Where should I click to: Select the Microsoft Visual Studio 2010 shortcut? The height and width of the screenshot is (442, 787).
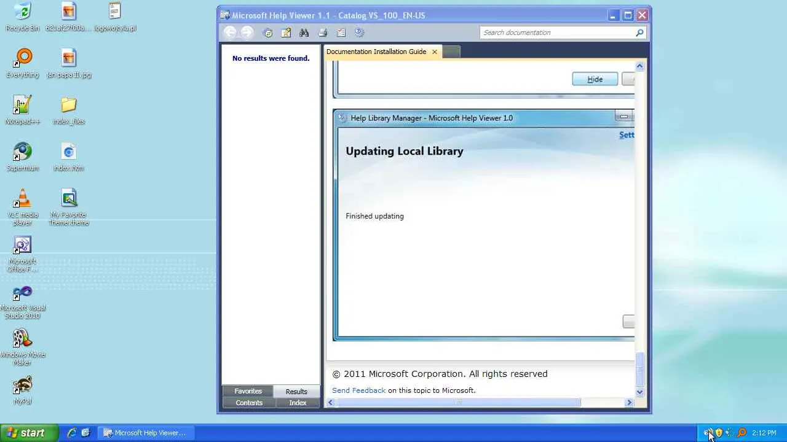[22, 301]
